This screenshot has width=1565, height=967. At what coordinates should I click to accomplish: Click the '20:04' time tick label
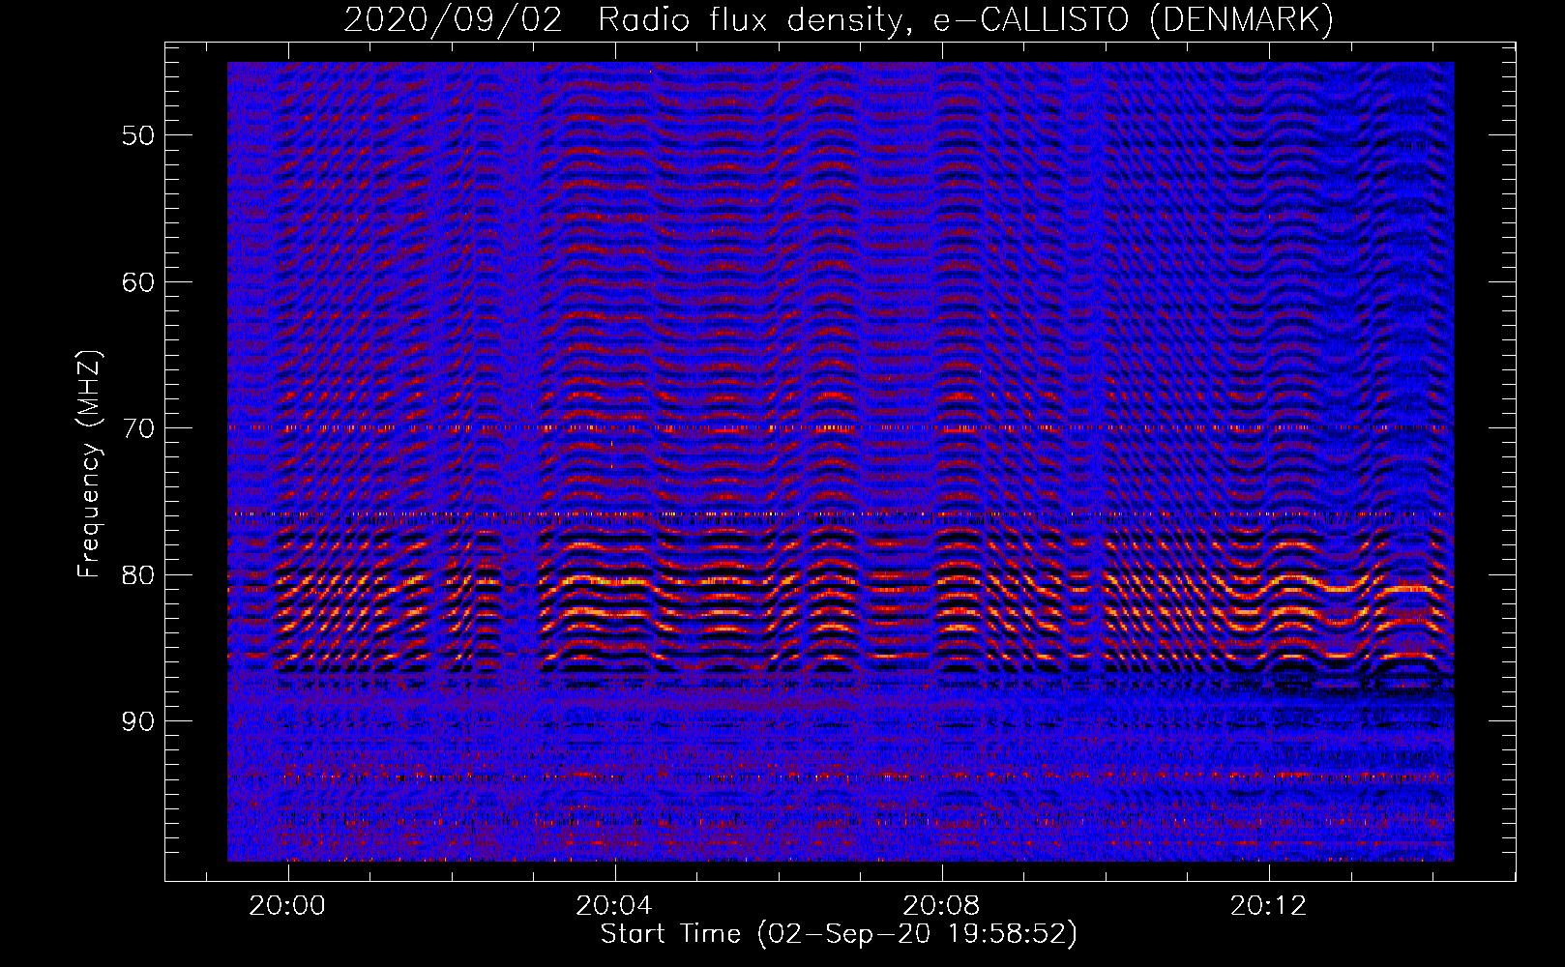pyautogui.click(x=614, y=906)
